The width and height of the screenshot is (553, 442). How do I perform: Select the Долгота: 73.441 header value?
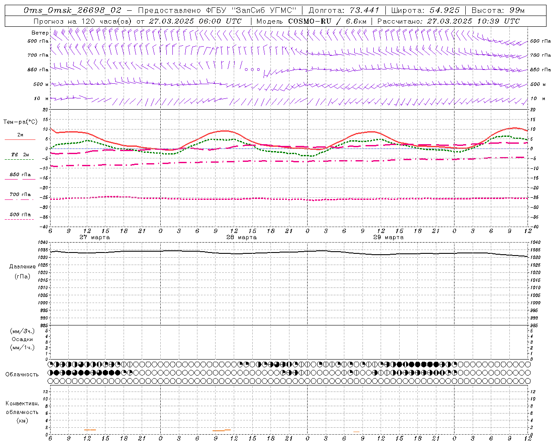click(344, 10)
